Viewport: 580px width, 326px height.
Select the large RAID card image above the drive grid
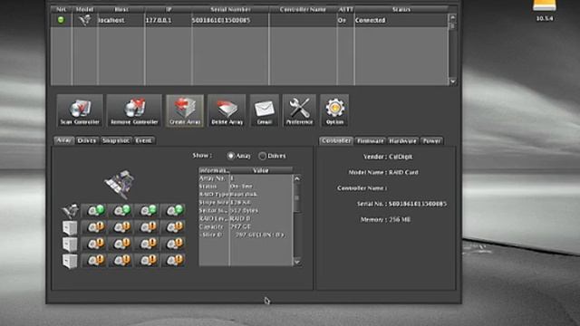click(x=119, y=184)
